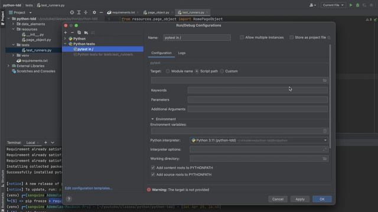The height and width of the screenshot is (212, 378).
Task: Click the store as project file help icon
Action: pos(329,38)
